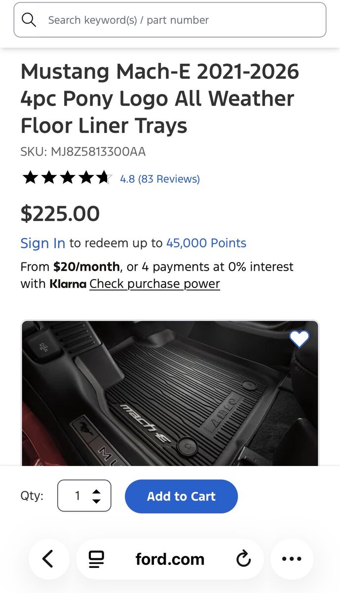Open the floor liner product photo
This screenshot has width=340, height=593.
pos(170,395)
